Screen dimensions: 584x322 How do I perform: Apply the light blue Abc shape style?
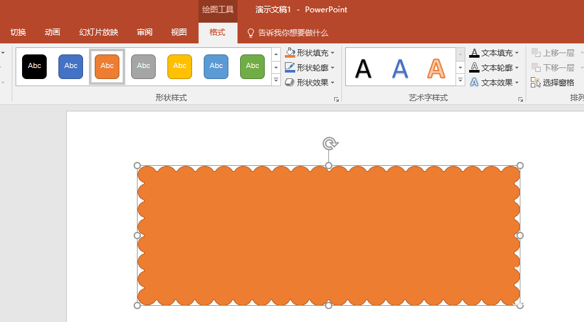pos(216,67)
